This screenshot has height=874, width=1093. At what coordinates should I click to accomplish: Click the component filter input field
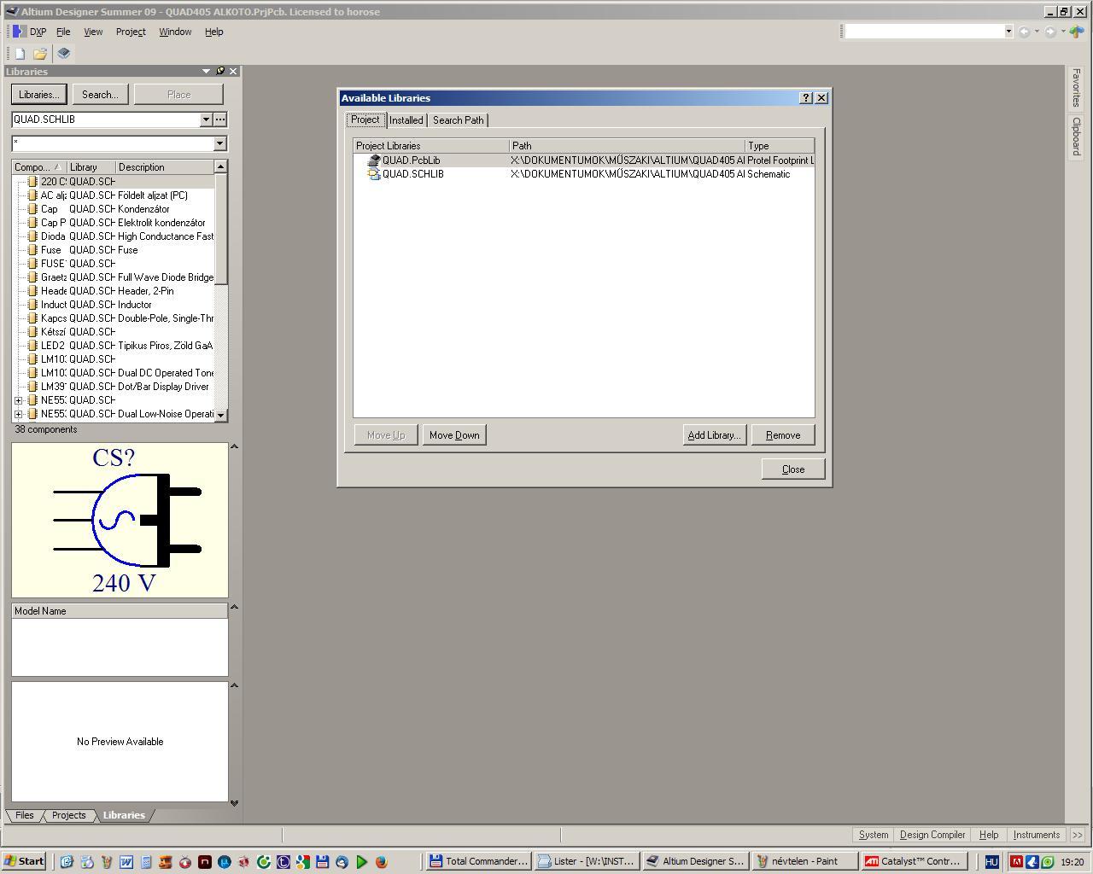coord(113,143)
